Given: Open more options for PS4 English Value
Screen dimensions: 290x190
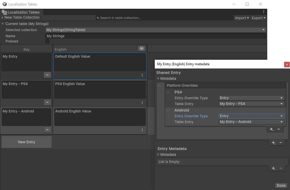Looking at the screenshot, I should pyautogui.click(x=142, y=103).
